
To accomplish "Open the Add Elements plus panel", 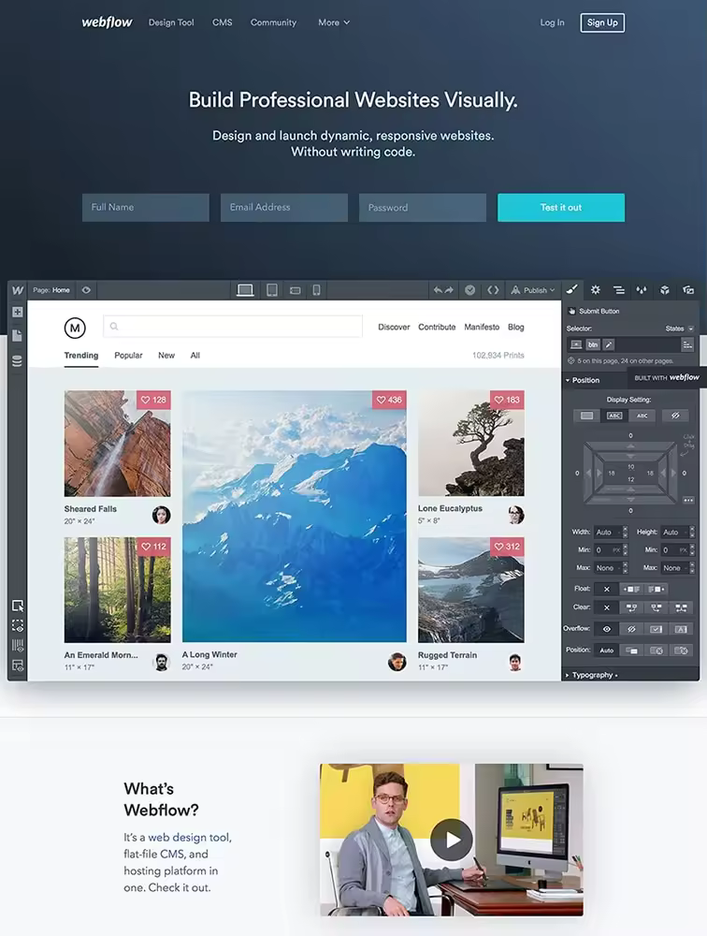I will coord(18,312).
